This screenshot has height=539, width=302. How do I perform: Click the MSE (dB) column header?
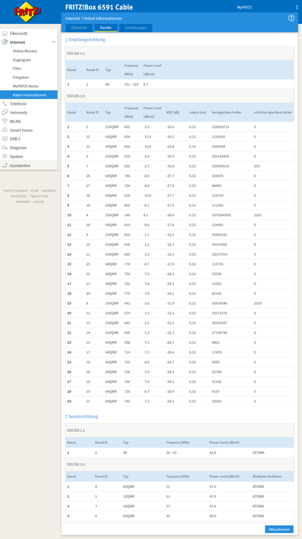[173, 112]
